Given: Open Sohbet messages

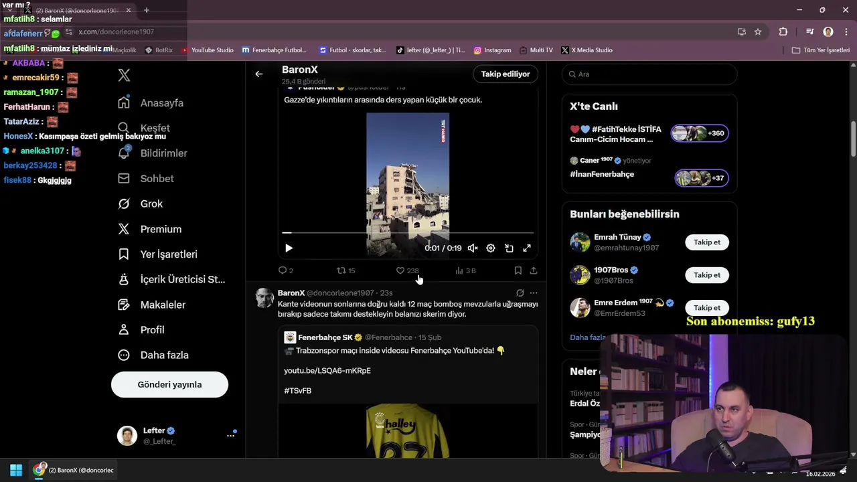Looking at the screenshot, I should [x=146, y=179].
